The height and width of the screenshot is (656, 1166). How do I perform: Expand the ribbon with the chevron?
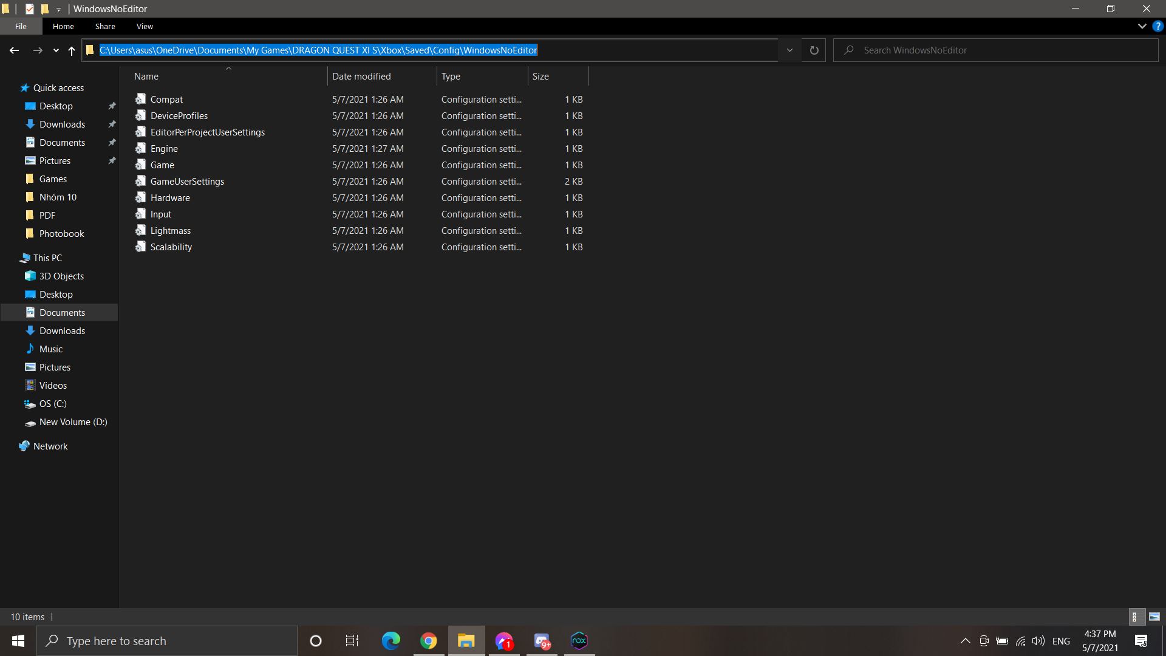click(x=1142, y=26)
